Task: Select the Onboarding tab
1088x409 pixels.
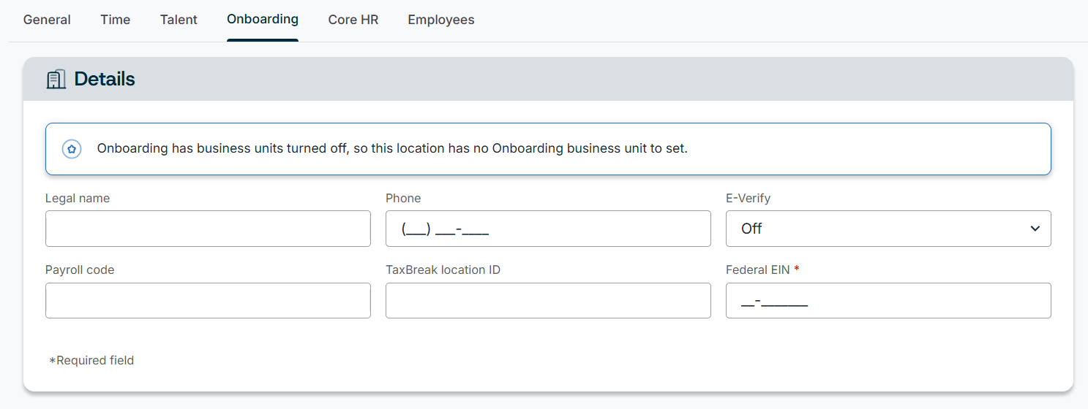Action: [263, 20]
